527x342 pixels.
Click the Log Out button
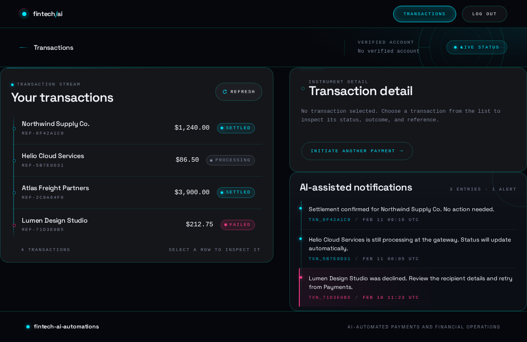click(484, 14)
